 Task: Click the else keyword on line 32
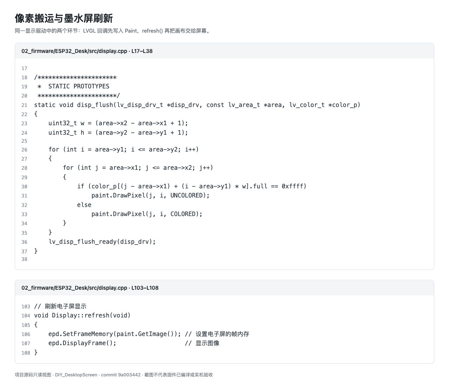(84, 205)
